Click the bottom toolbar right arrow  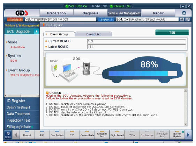[188, 135]
